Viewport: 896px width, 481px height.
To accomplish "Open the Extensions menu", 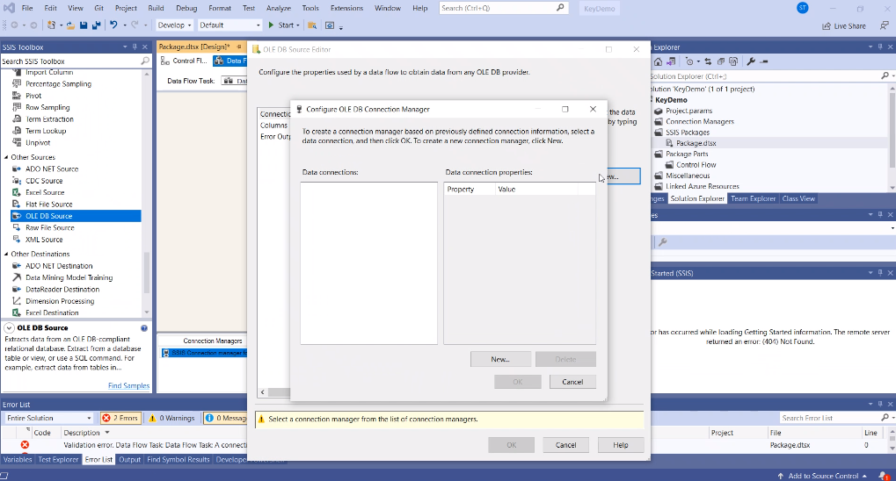I will [x=346, y=8].
